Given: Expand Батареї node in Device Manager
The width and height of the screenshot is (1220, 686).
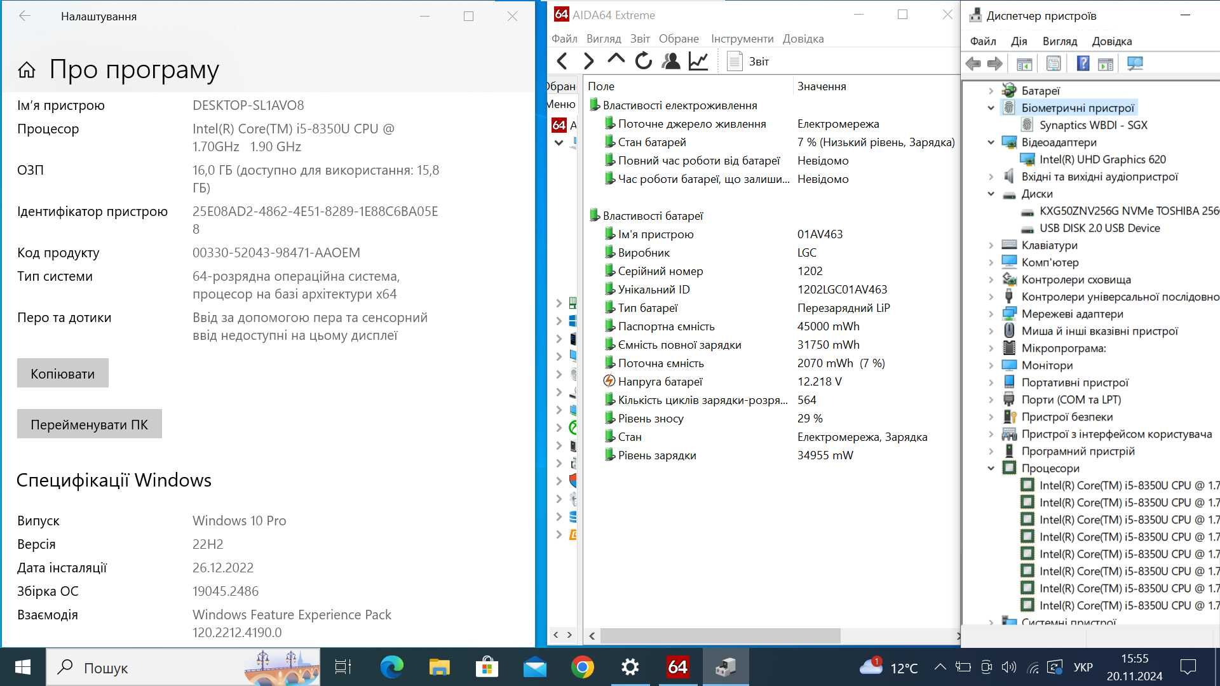Looking at the screenshot, I should point(991,91).
